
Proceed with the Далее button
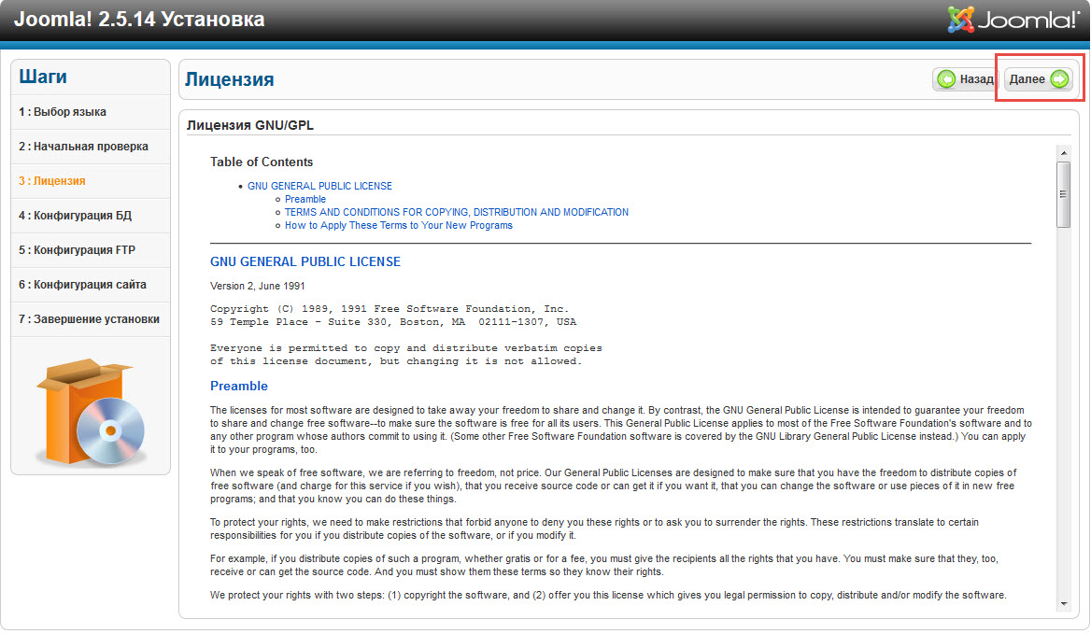1038,79
